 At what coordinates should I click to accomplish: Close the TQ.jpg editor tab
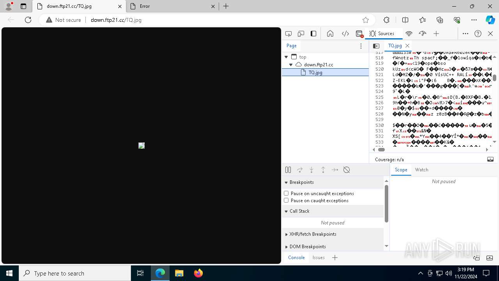pos(407,46)
